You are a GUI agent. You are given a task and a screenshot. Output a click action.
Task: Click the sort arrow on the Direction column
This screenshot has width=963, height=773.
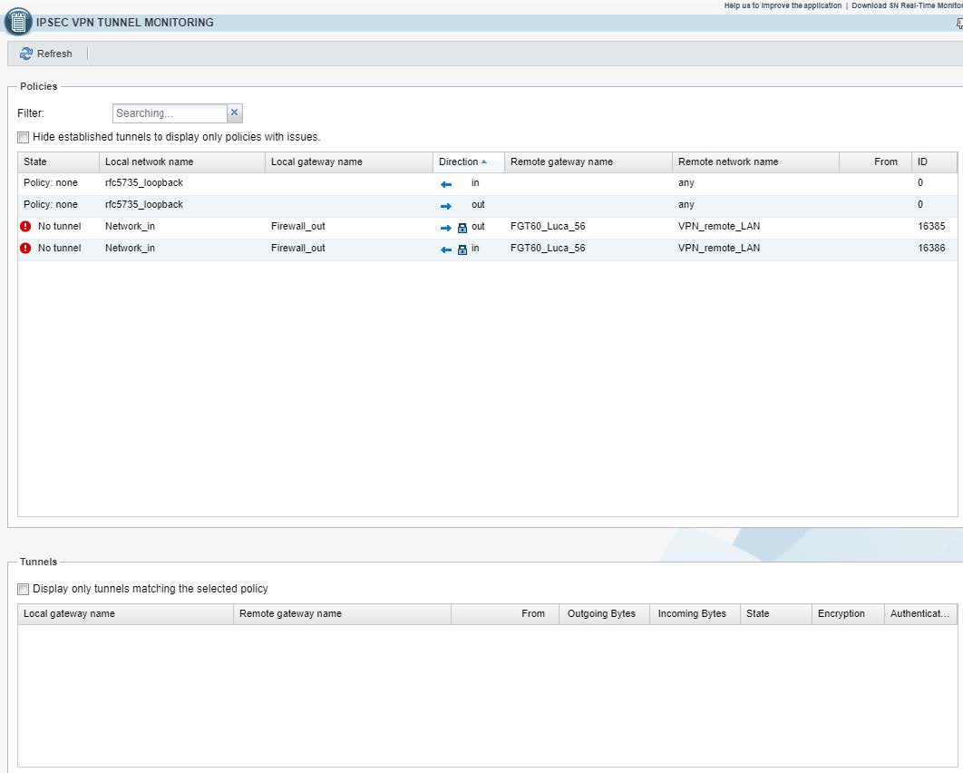[x=484, y=162]
